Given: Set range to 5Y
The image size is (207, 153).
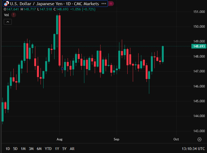Looking at the screenshot, I should (x=64, y=149).
